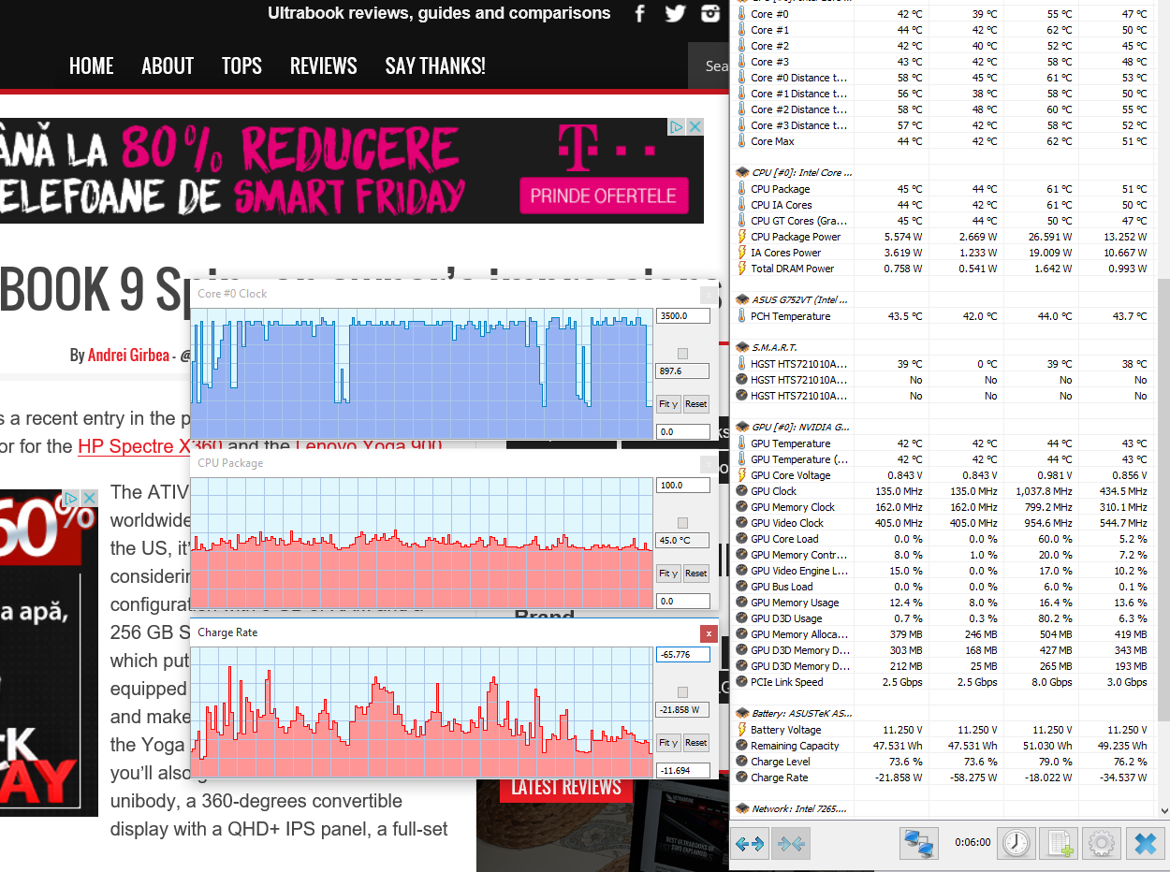This screenshot has height=872, width=1170.
Task: Click the HWiNFO clock reset-timer icon
Action: coord(1015,843)
